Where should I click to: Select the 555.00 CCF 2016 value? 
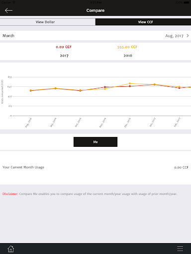point(127,47)
